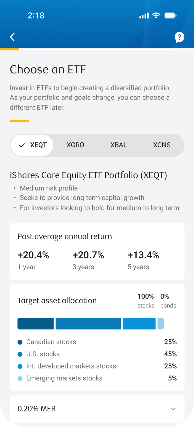
Task: Click the cellular signal bars icon
Action: 143,15
